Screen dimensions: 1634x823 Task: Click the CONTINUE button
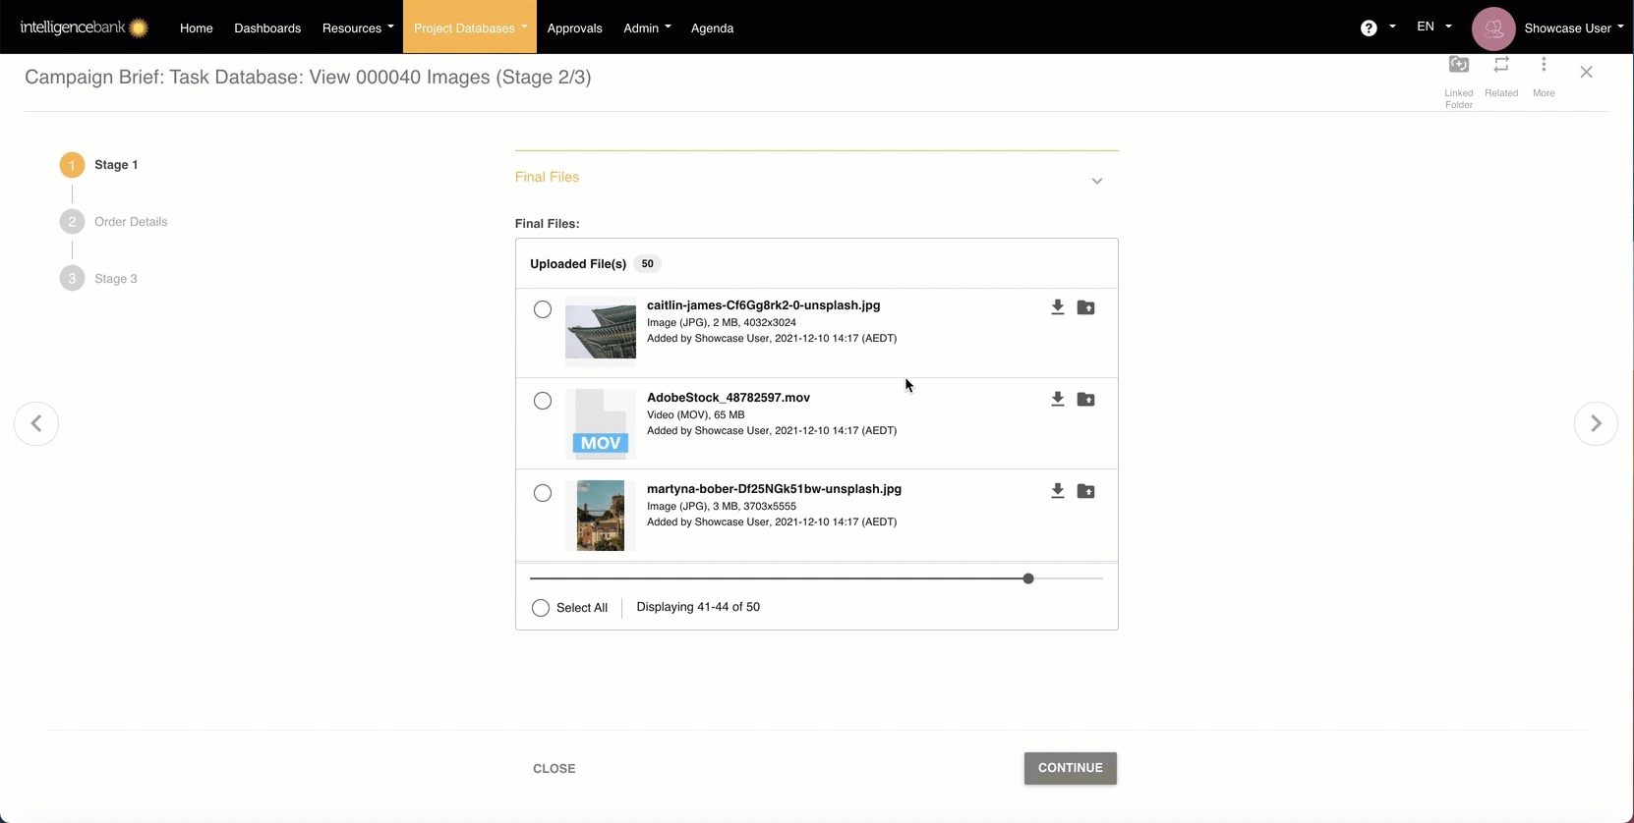click(1070, 768)
